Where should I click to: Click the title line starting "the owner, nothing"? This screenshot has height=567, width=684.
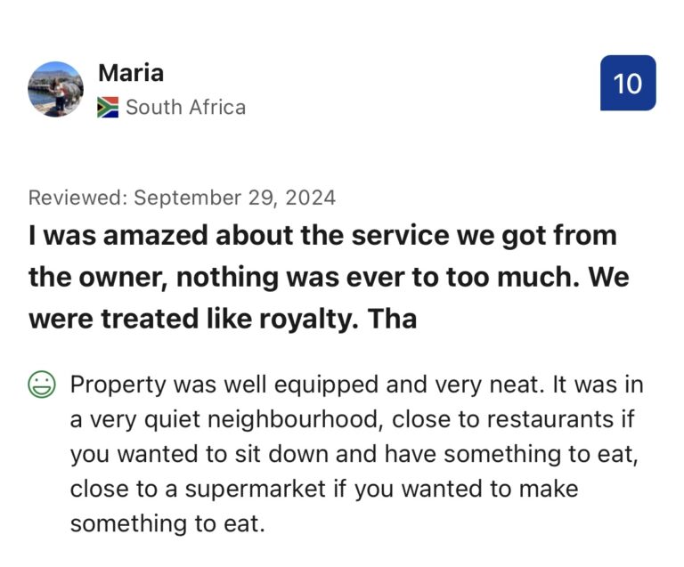coord(328,277)
